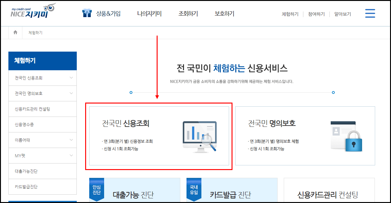
Task: Open the hamburger menu icon
Action: [370, 13]
